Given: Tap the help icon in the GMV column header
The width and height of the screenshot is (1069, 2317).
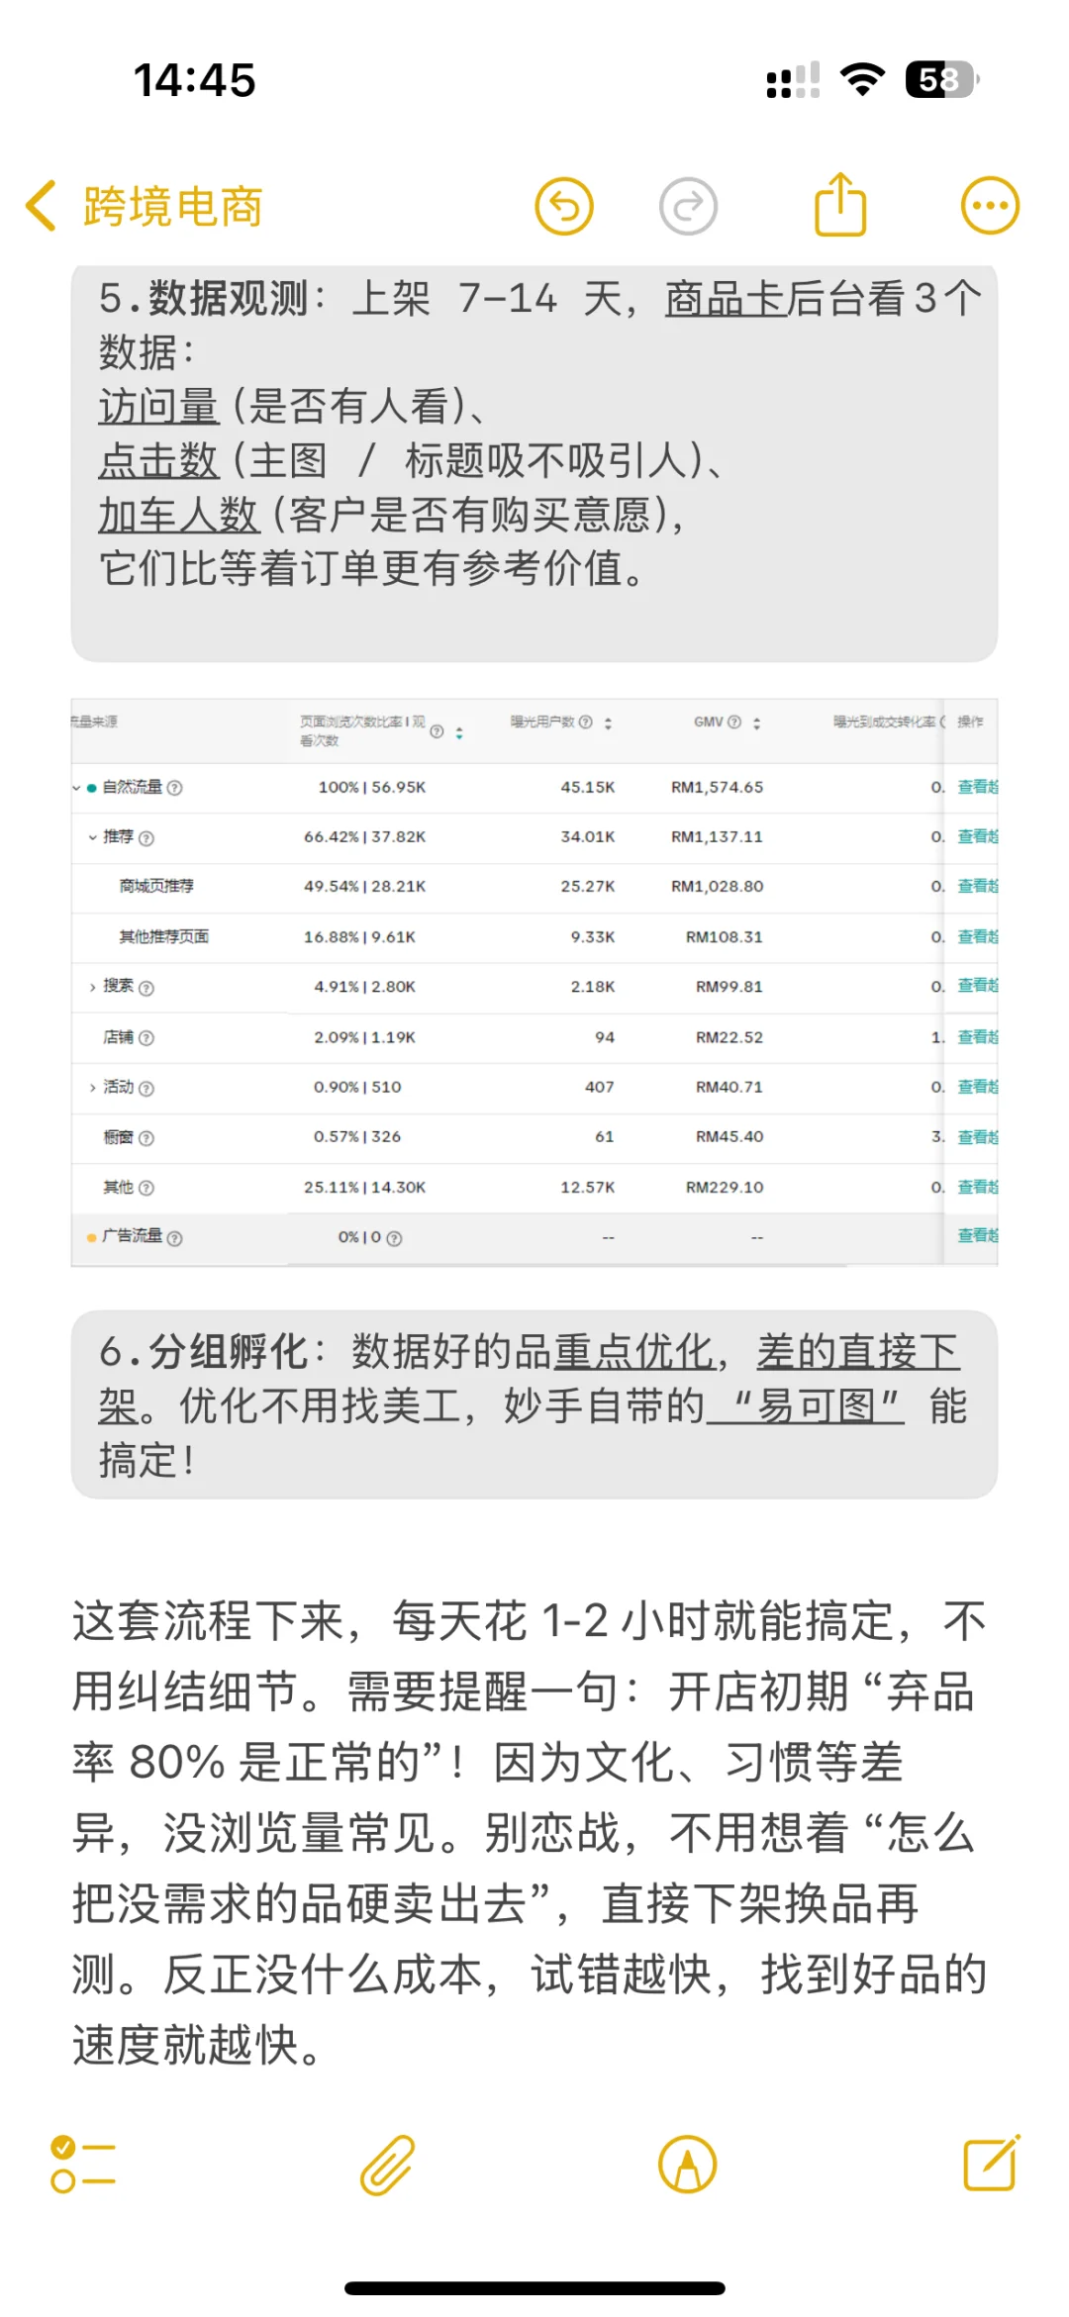Looking at the screenshot, I should (x=734, y=723).
